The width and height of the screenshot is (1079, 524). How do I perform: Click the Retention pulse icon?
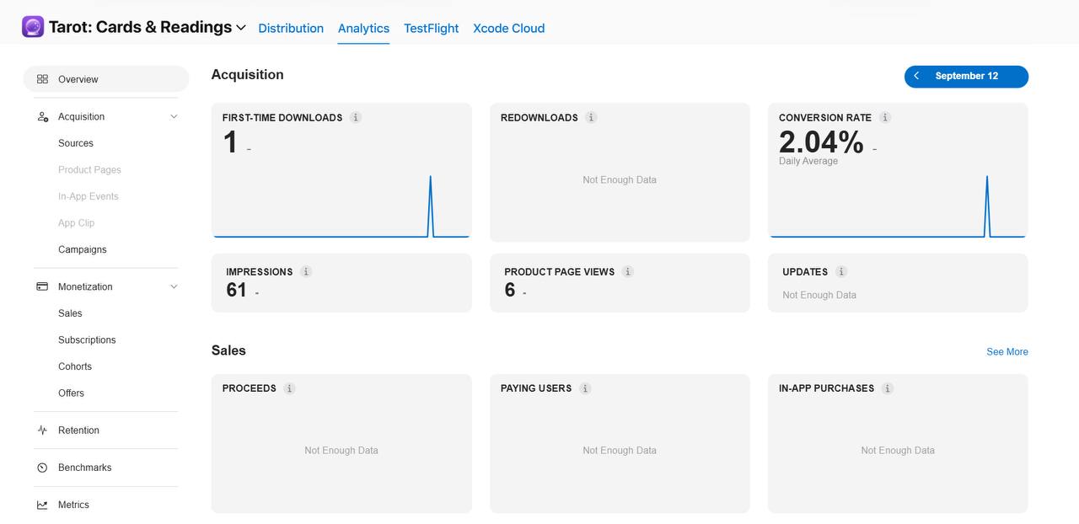(42, 430)
